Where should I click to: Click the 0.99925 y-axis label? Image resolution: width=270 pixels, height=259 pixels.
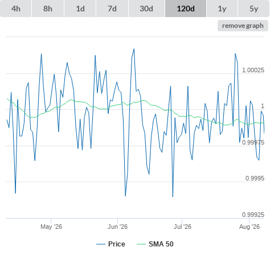coord(253,215)
